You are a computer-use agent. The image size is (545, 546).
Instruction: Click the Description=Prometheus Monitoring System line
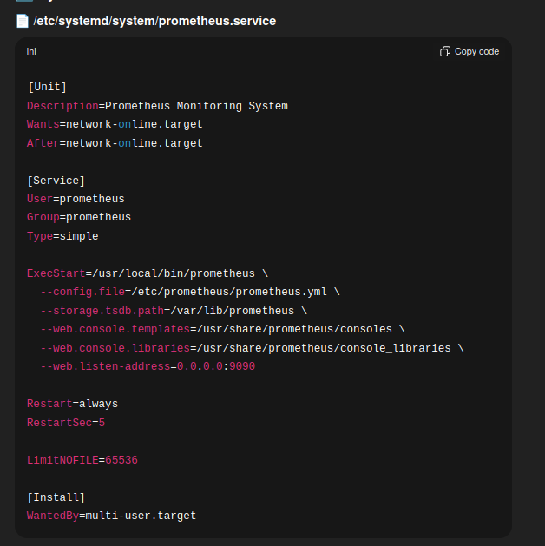click(157, 106)
